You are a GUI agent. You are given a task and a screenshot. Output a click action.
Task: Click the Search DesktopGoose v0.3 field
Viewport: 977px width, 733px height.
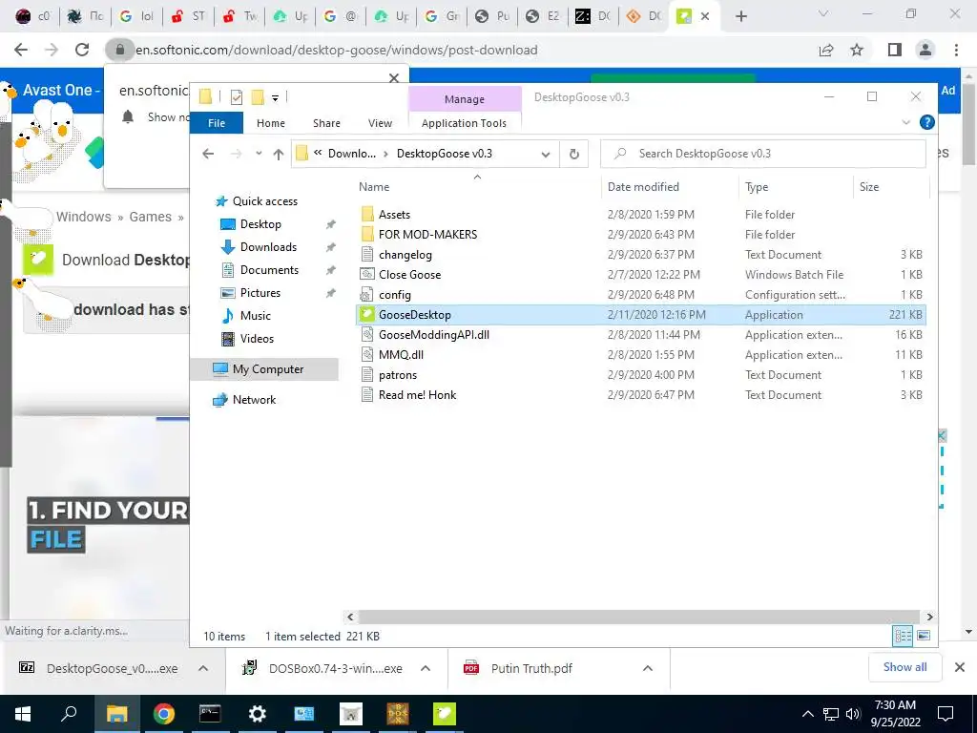pos(762,154)
